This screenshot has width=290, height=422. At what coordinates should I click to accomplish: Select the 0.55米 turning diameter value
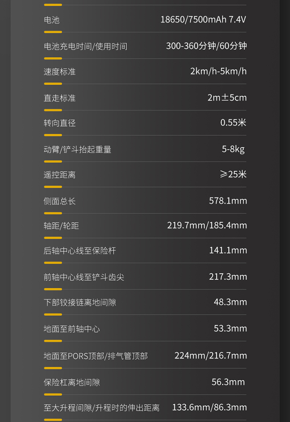coord(233,123)
